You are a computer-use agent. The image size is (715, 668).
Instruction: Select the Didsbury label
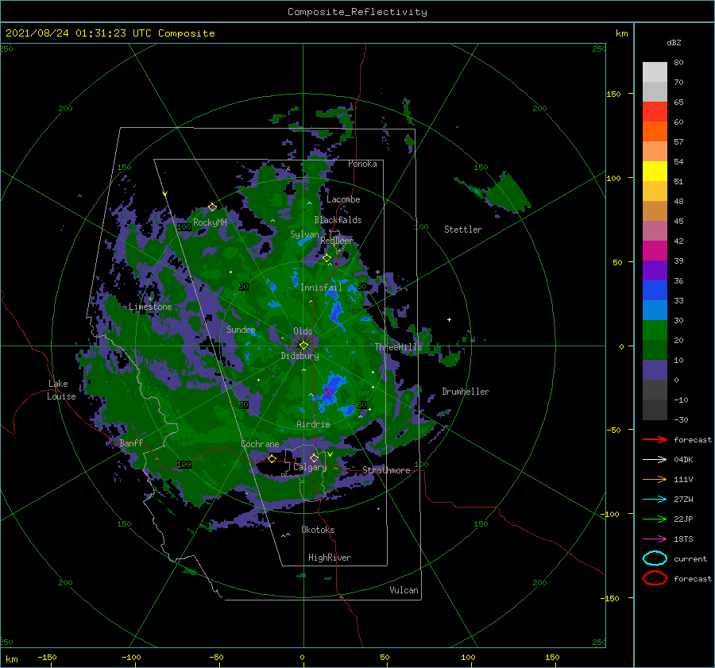[x=300, y=356]
